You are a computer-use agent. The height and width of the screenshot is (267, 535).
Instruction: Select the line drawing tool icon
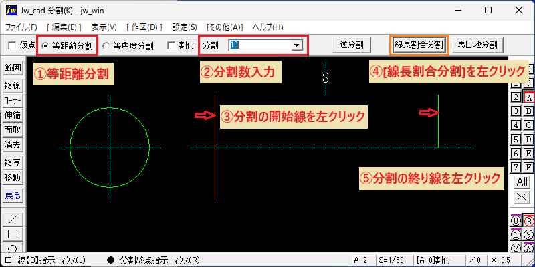pyautogui.click(x=13, y=219)
